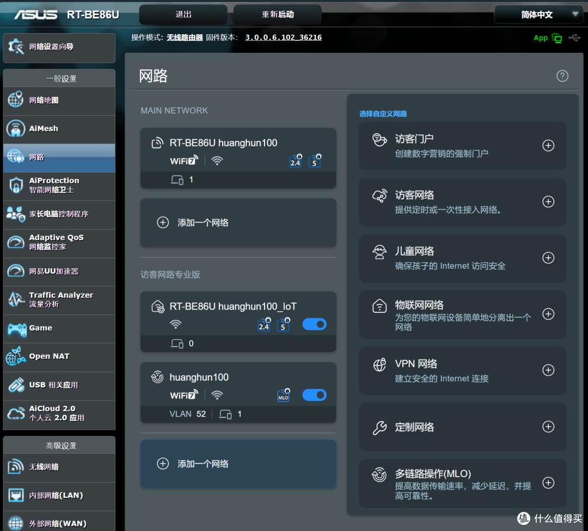Click the firmware version link 3.0.0.6.102_36216
The width and height of the screenshot is (588, 531).
[283, 38]
